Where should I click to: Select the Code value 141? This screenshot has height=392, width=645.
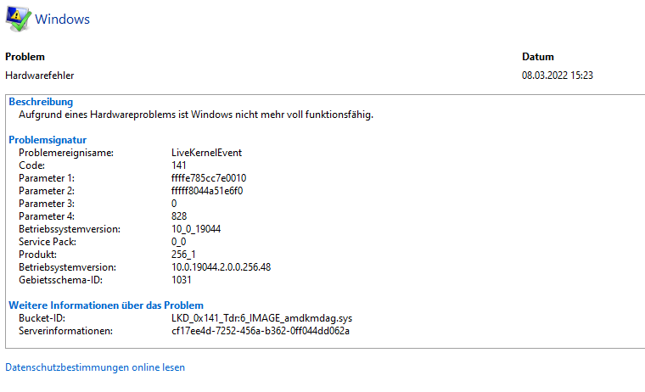click(x=179, y=165)
